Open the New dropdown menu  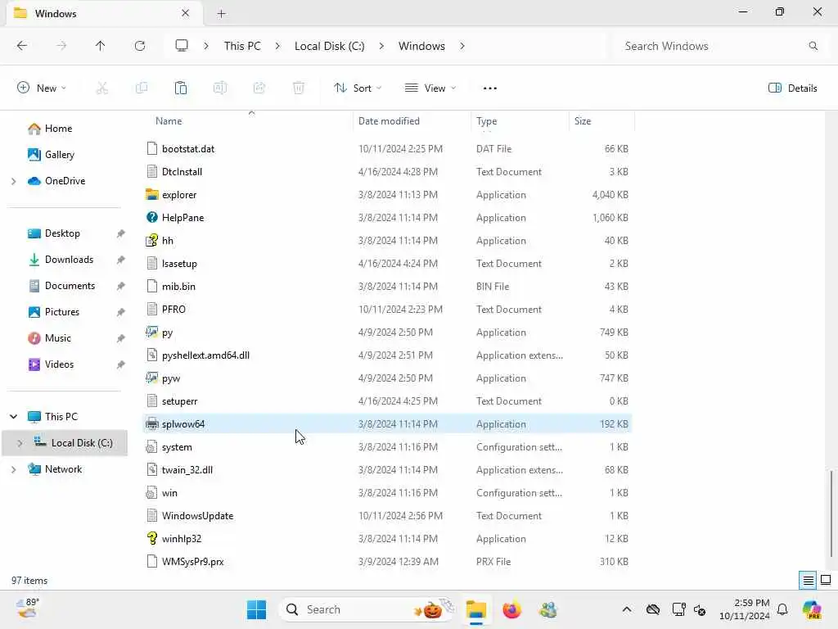42,88
